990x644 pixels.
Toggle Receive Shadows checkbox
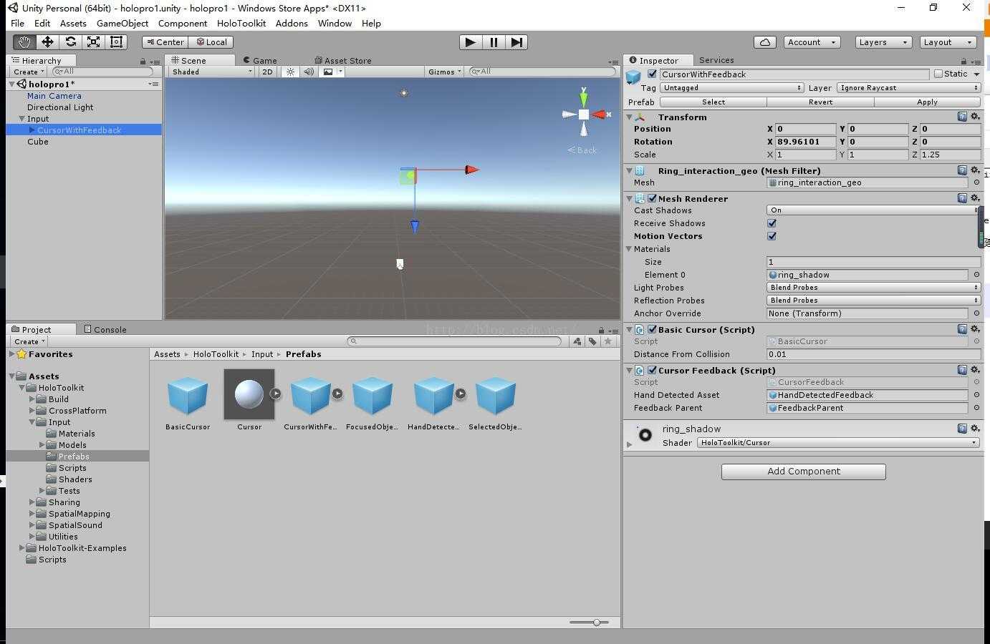pos(772,223)
